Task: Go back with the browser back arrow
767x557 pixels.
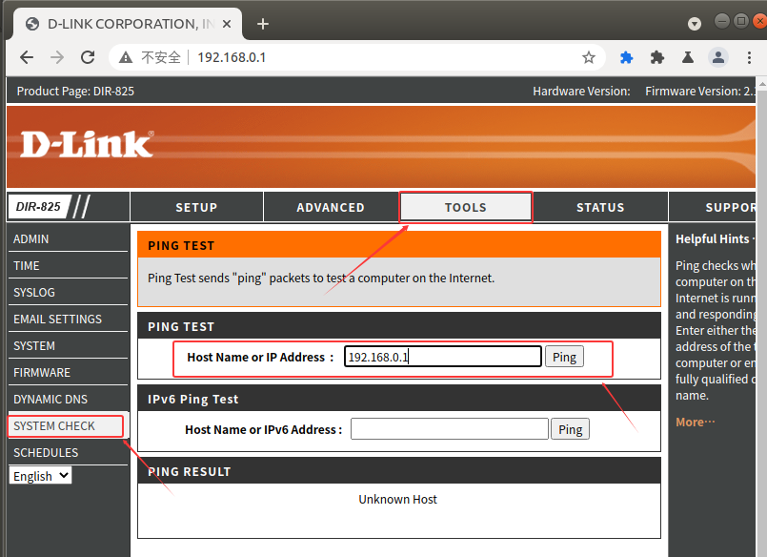Action: click(x=27, y=58)
